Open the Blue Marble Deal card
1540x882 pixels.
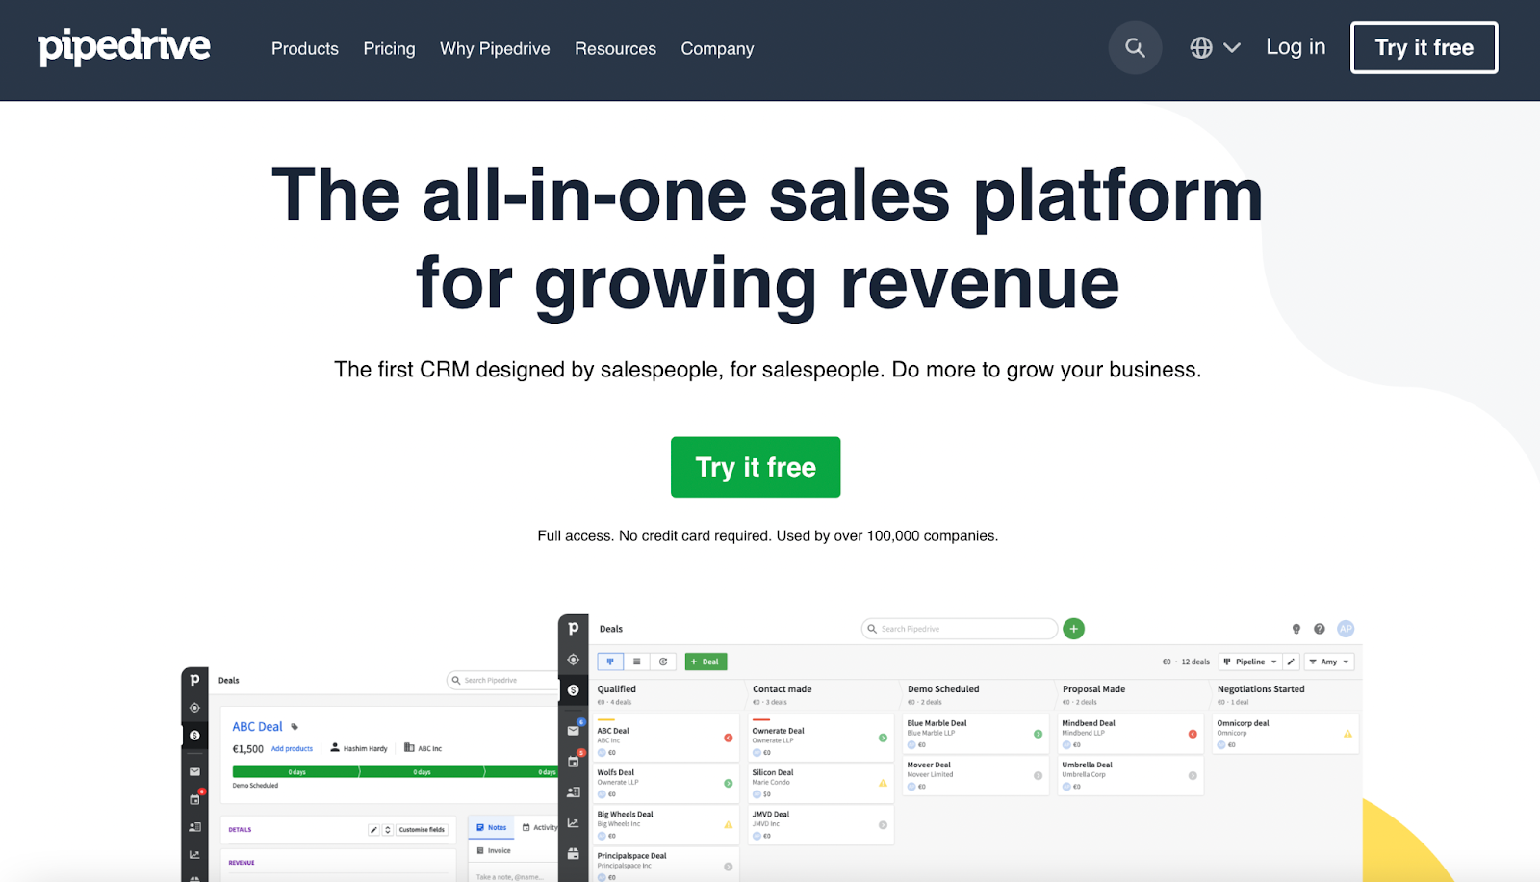(x=975, y=734)
